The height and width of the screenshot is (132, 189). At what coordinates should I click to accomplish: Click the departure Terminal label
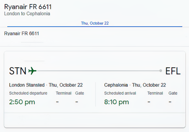pyautogui.click(x=63, y=93)
